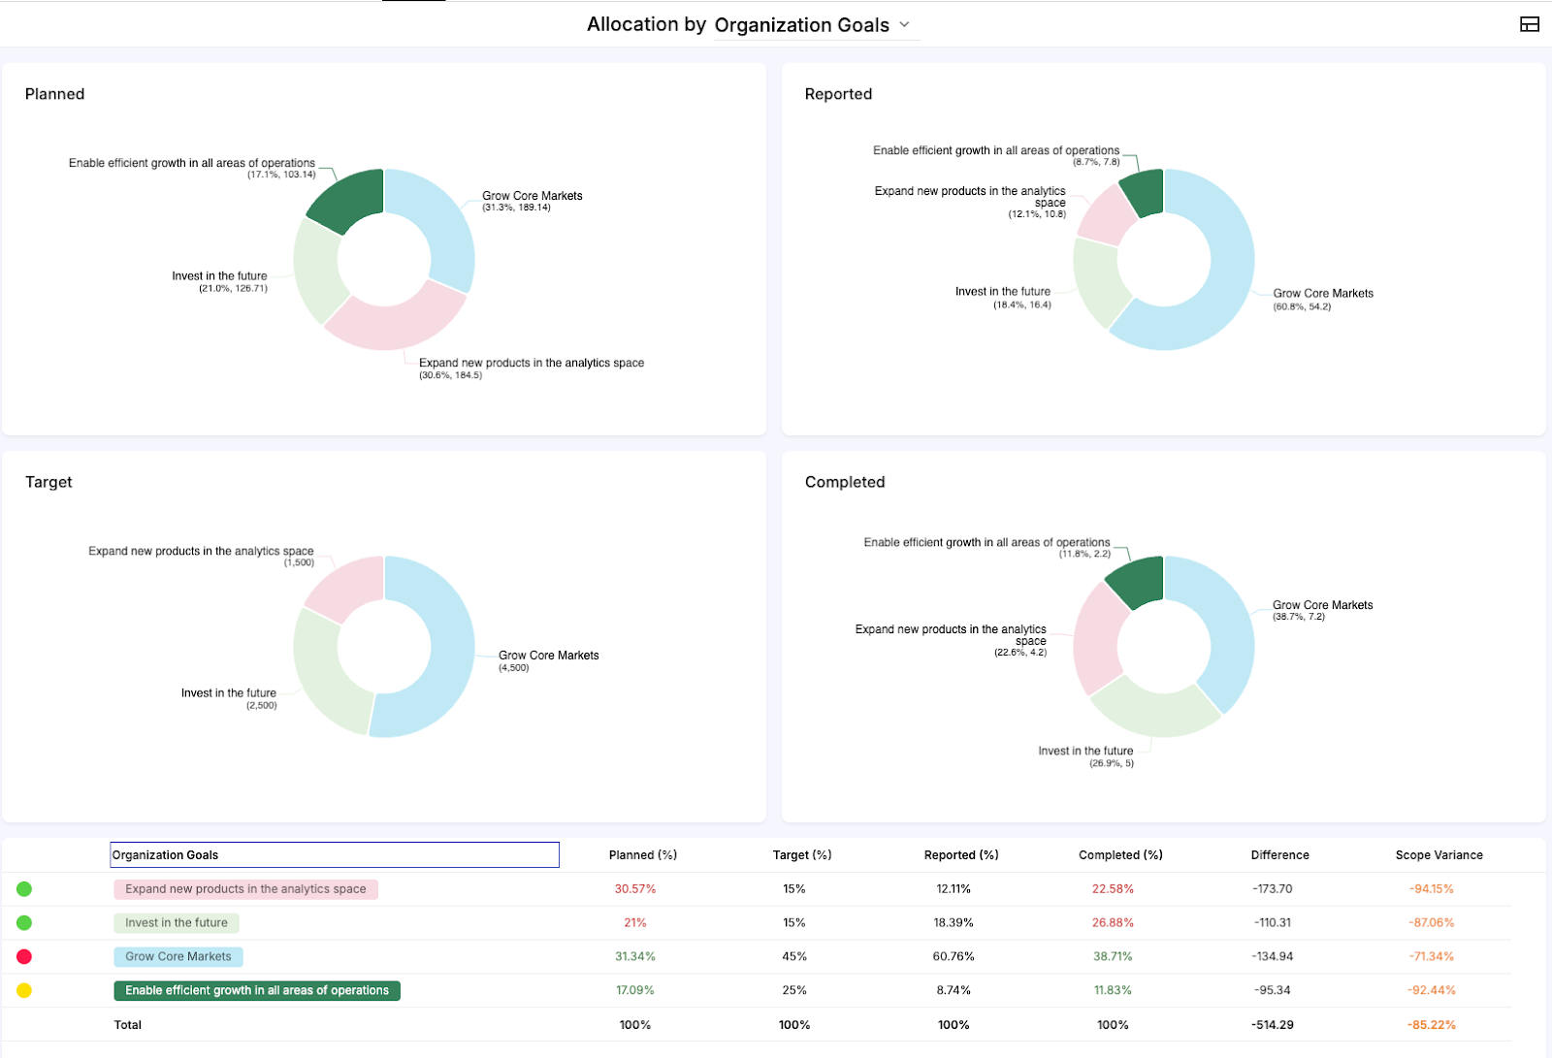Select the Enable efficient growth in all areas tag
The height and width of the screenshot is (1058, 1552).
[x=256, y=990]
